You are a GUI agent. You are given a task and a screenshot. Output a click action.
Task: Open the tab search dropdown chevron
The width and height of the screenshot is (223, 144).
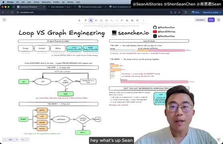point(14,7)
